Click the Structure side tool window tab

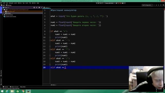coord(1,81)
